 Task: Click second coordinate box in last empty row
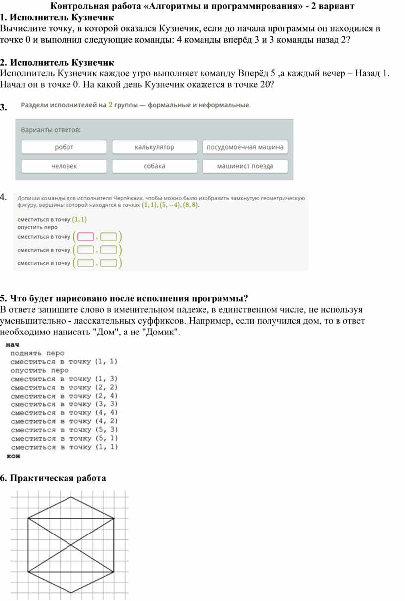pos(108,263)
